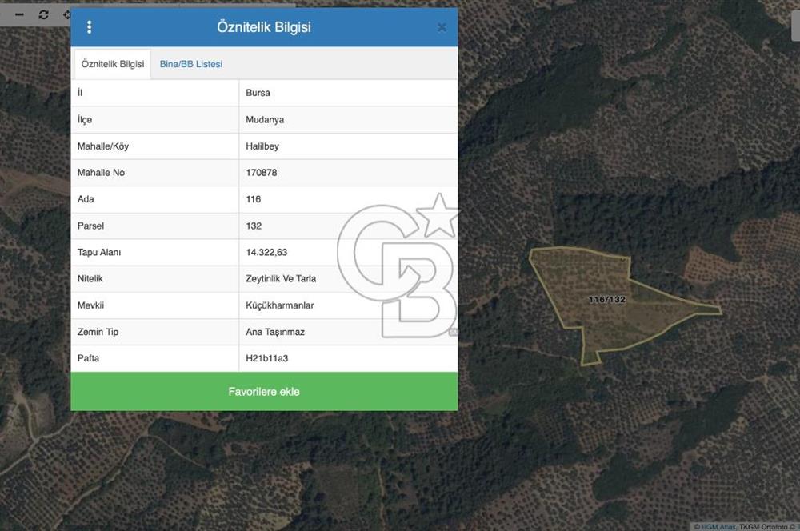Select the Halilbey neighborhood cell
Image resolution: width=800 pixels, height=531 pixels.
[262, 146]
